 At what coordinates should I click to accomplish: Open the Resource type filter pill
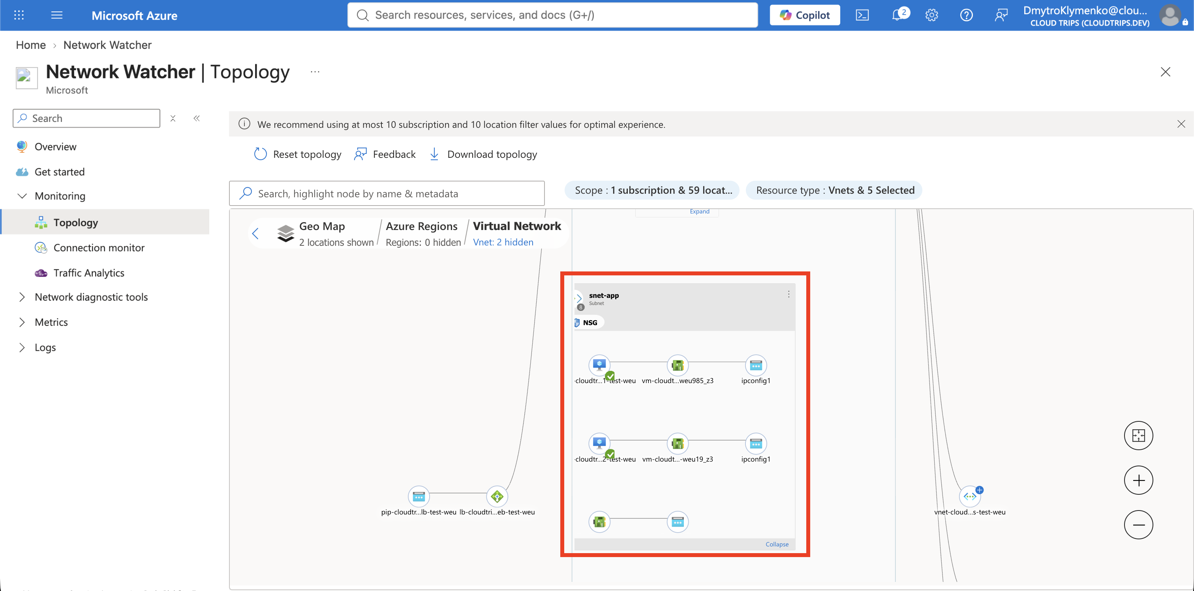834,191
